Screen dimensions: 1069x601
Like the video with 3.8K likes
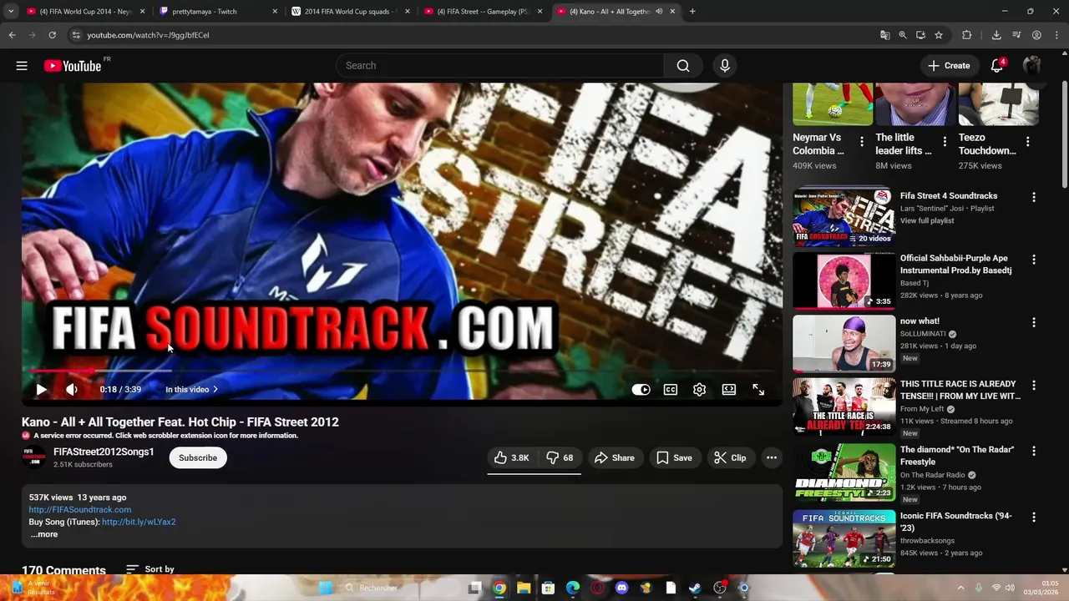[x=511, y=457]
